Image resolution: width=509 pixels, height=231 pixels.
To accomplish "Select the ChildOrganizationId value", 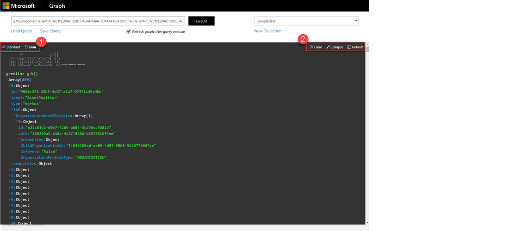I will click(111, 146).
